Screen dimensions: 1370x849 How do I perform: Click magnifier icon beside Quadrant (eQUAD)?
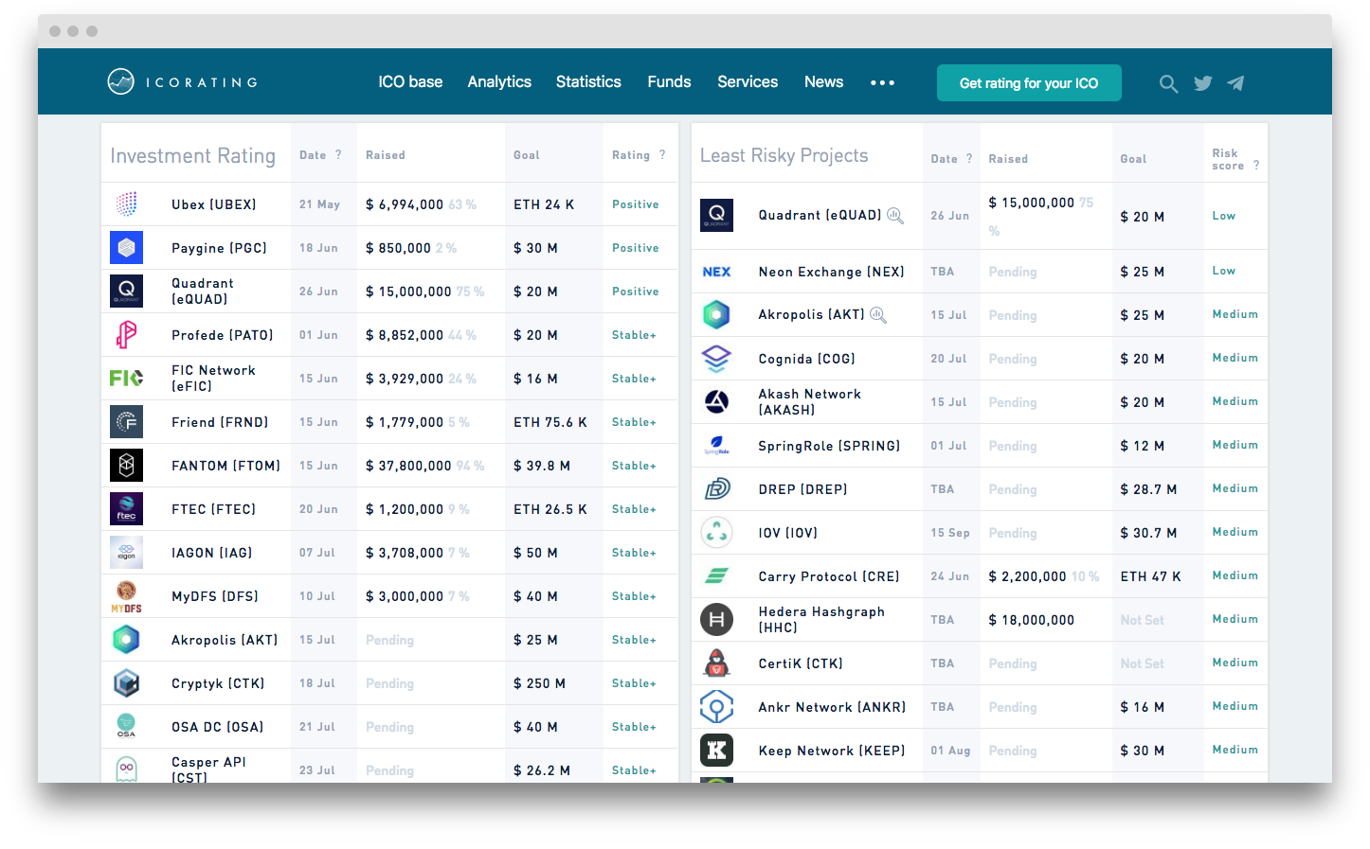pos(894,215)
